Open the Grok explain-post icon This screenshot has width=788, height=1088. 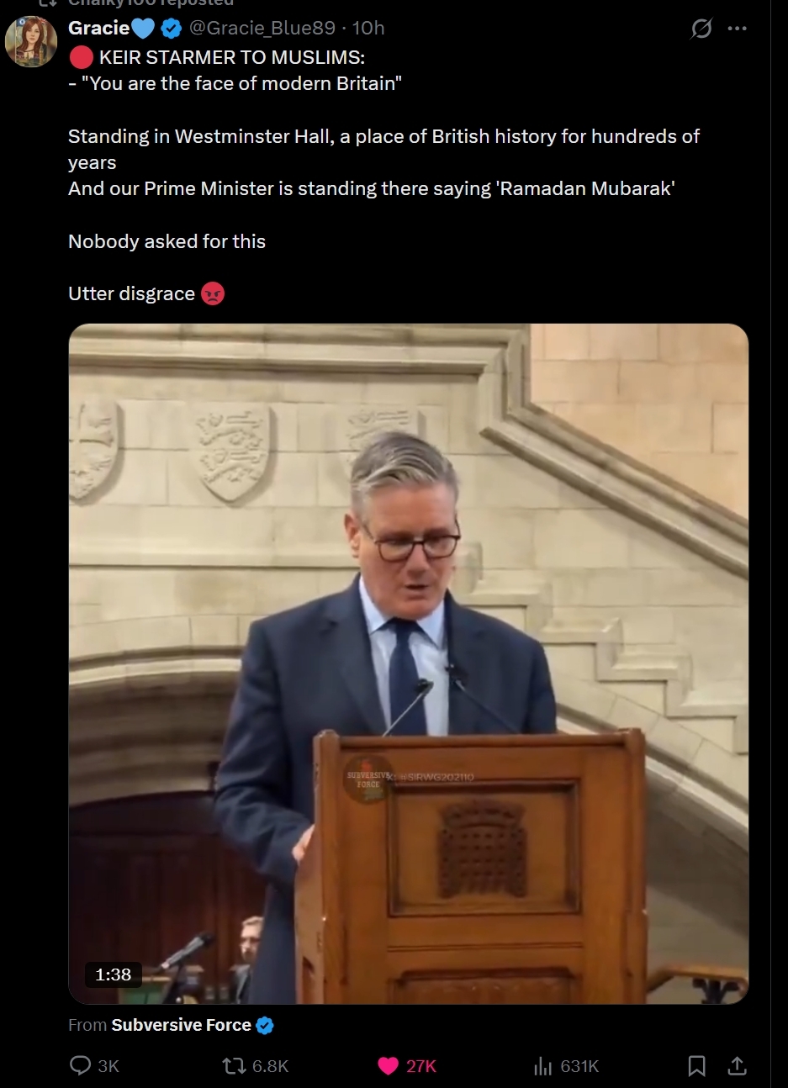pos(701,29)
